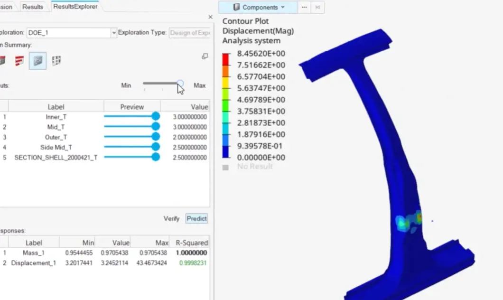Image resolution: width=503 pixels, height=300 pixels.
Task: Open the DOE_1 exploration dropdown
Action: pos(113,33)
